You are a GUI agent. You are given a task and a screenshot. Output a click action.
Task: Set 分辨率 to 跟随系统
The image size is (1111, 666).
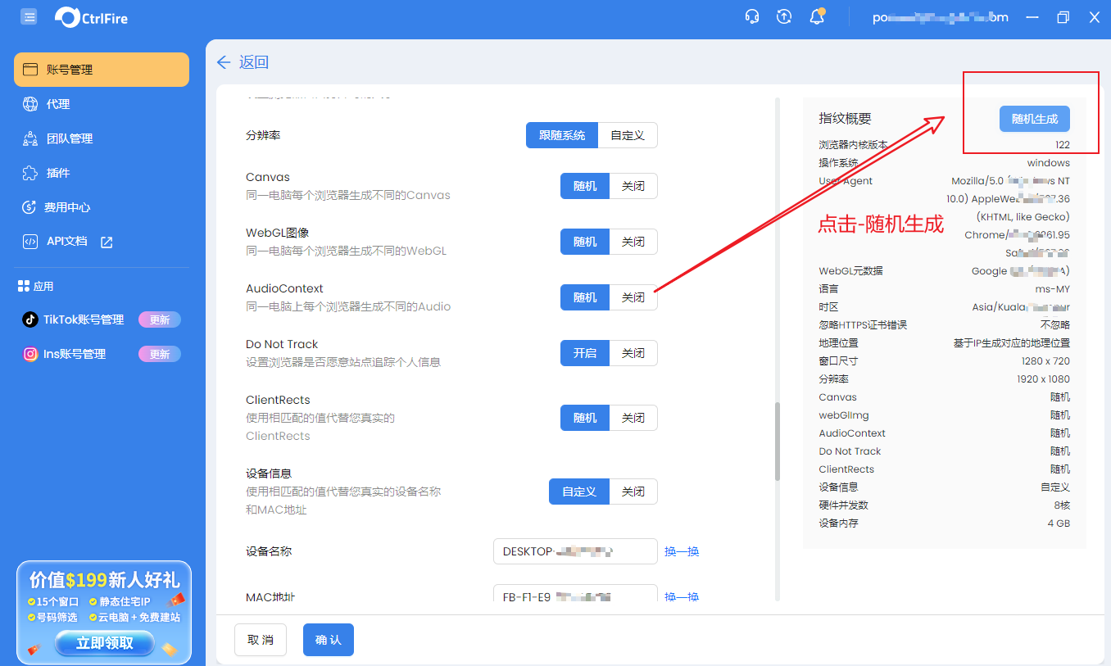[562, 135]
